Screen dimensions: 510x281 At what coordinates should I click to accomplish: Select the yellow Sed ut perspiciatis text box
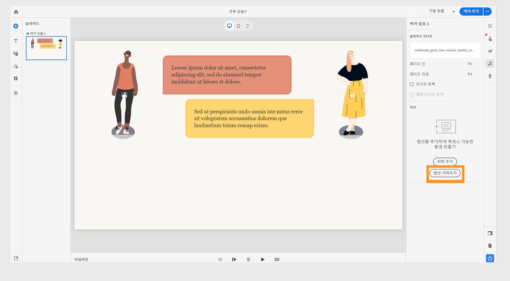(x=250, y=118)
